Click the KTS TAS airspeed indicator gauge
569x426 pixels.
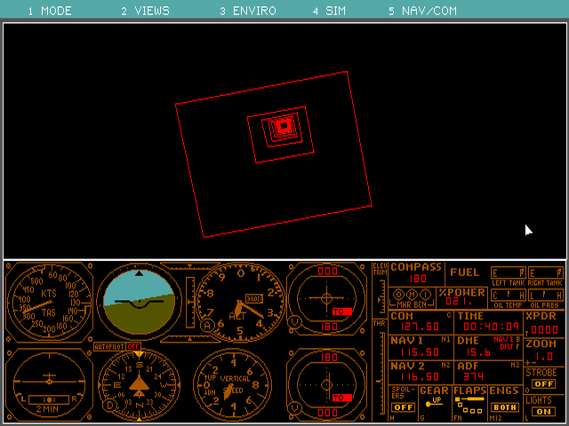click(49, 302)
